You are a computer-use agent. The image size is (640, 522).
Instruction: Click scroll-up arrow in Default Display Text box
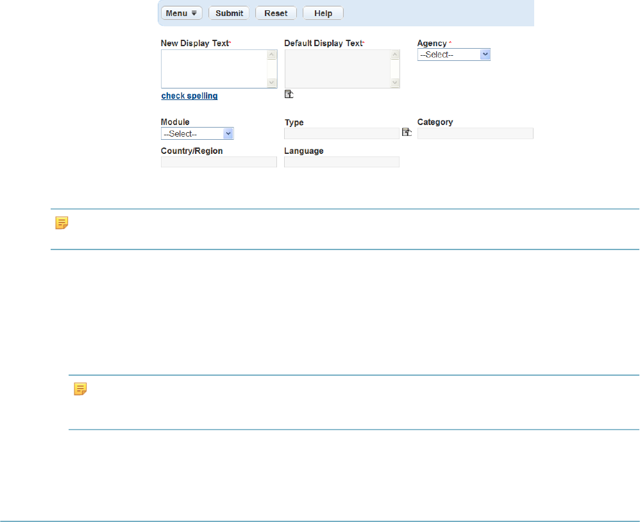pos(395,55)
